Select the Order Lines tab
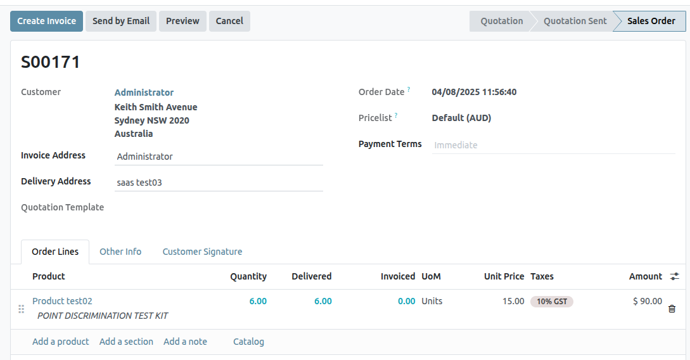This screenshot has height=360, width=690. point(55,252)
